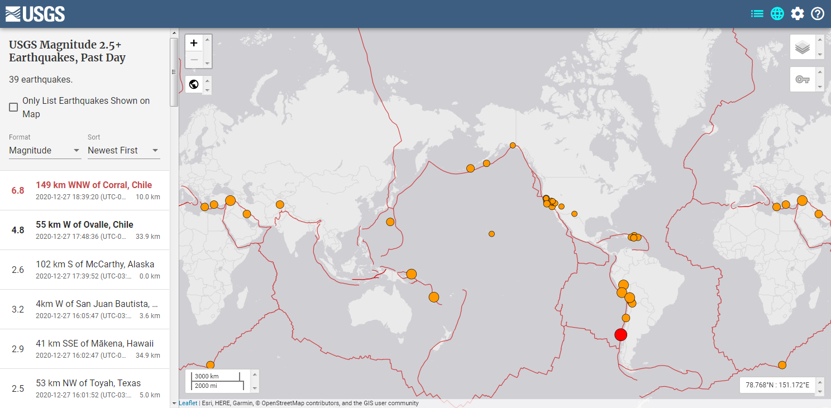Collapse the layers control with its arrow
The width and height of the screenshot is (831, 408).
coord(820,40)
